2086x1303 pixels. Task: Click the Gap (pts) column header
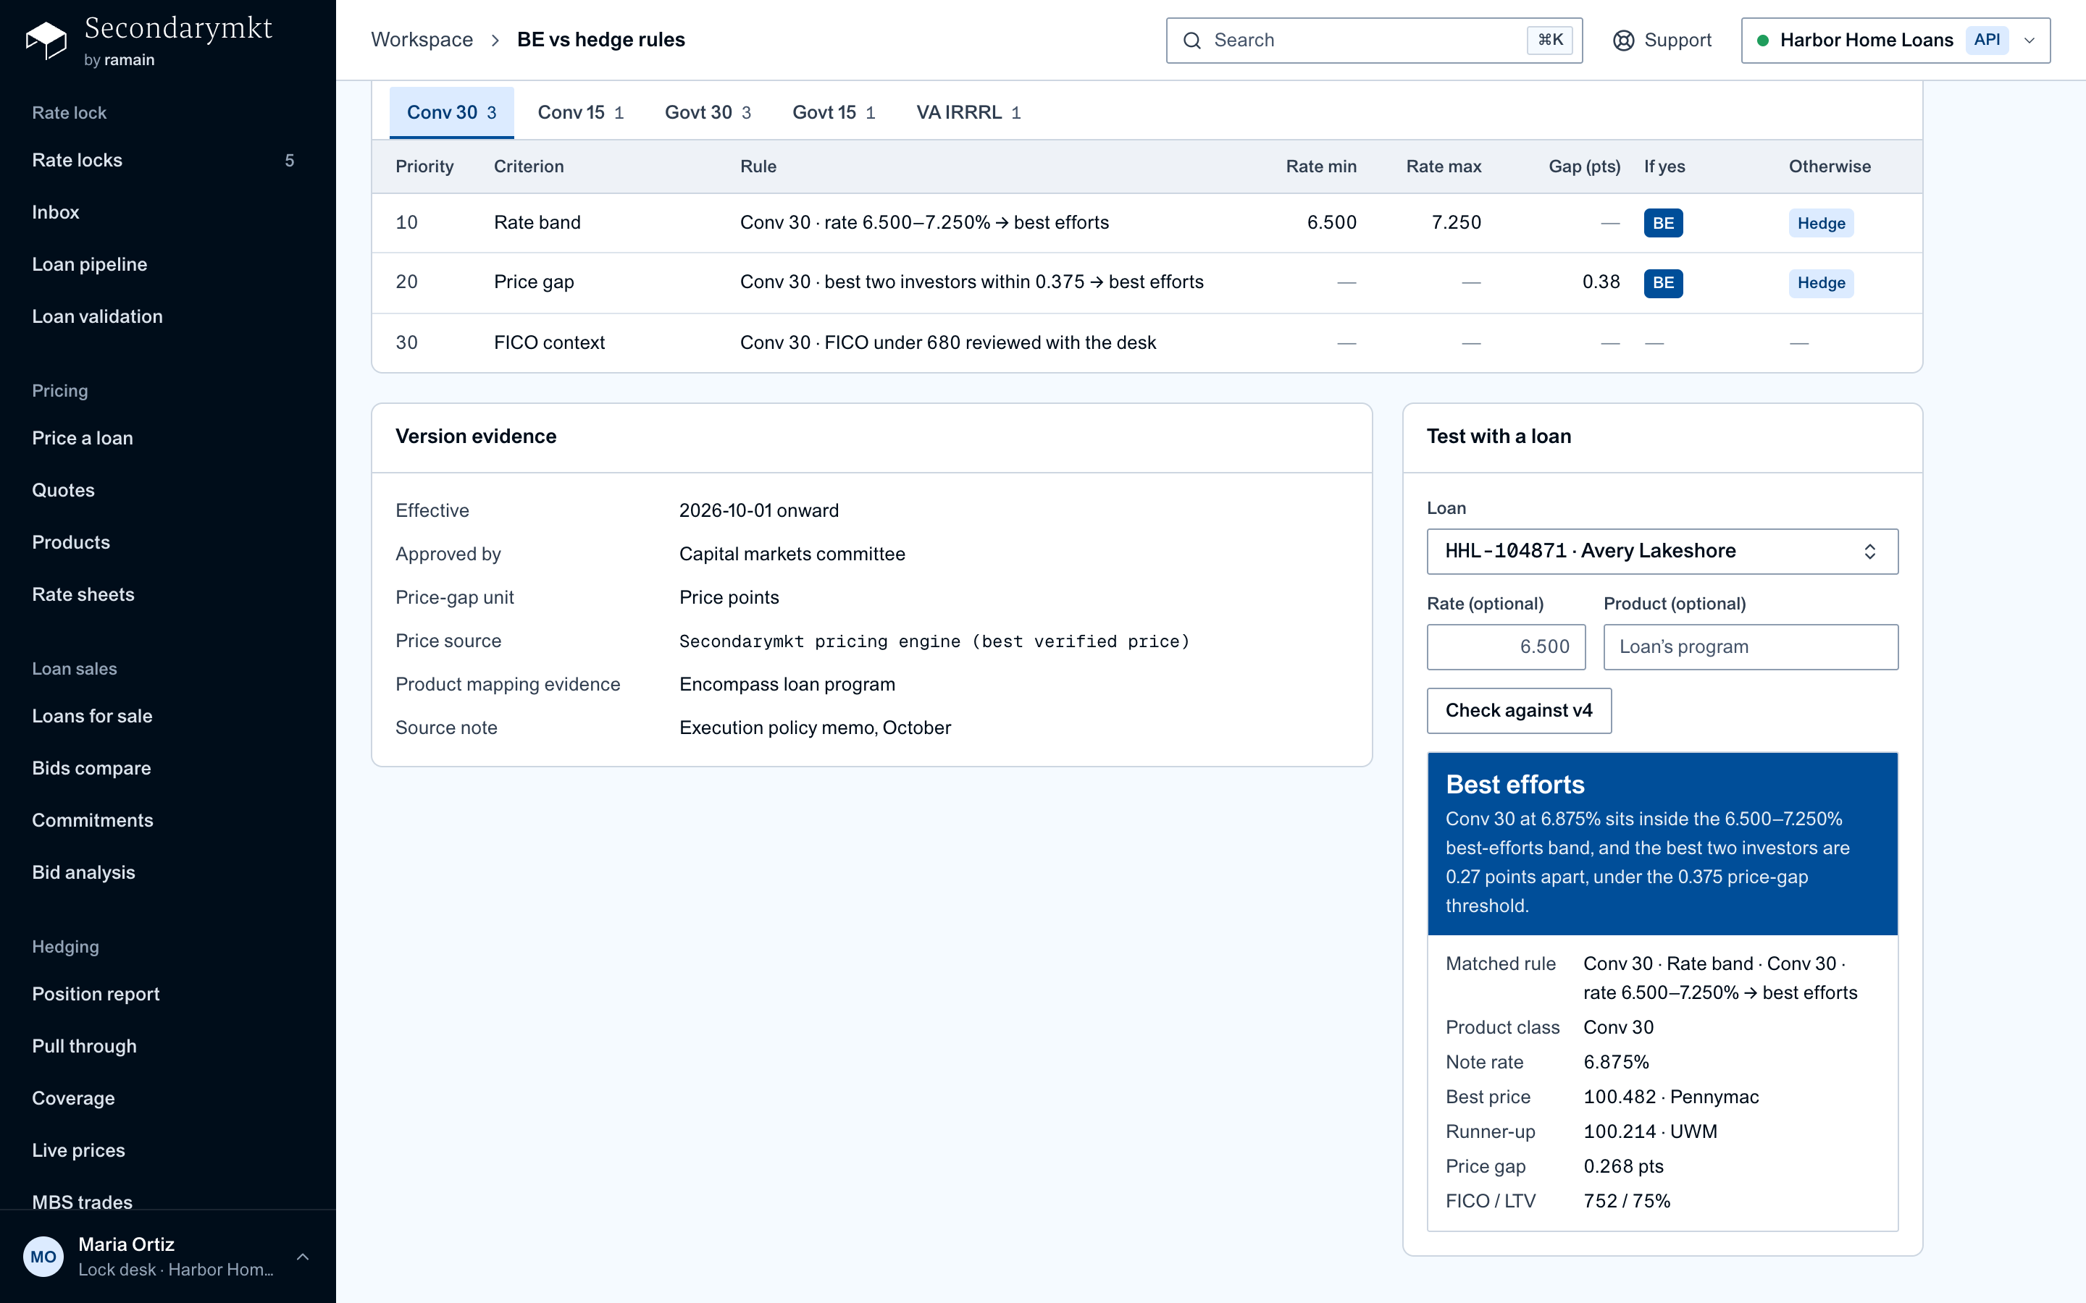[1584, 167]
